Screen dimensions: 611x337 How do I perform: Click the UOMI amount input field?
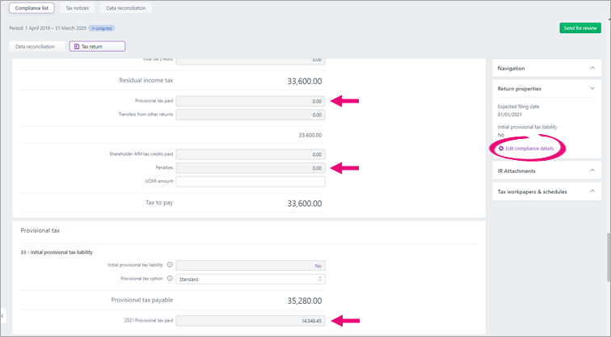click(x=251, y=181)
